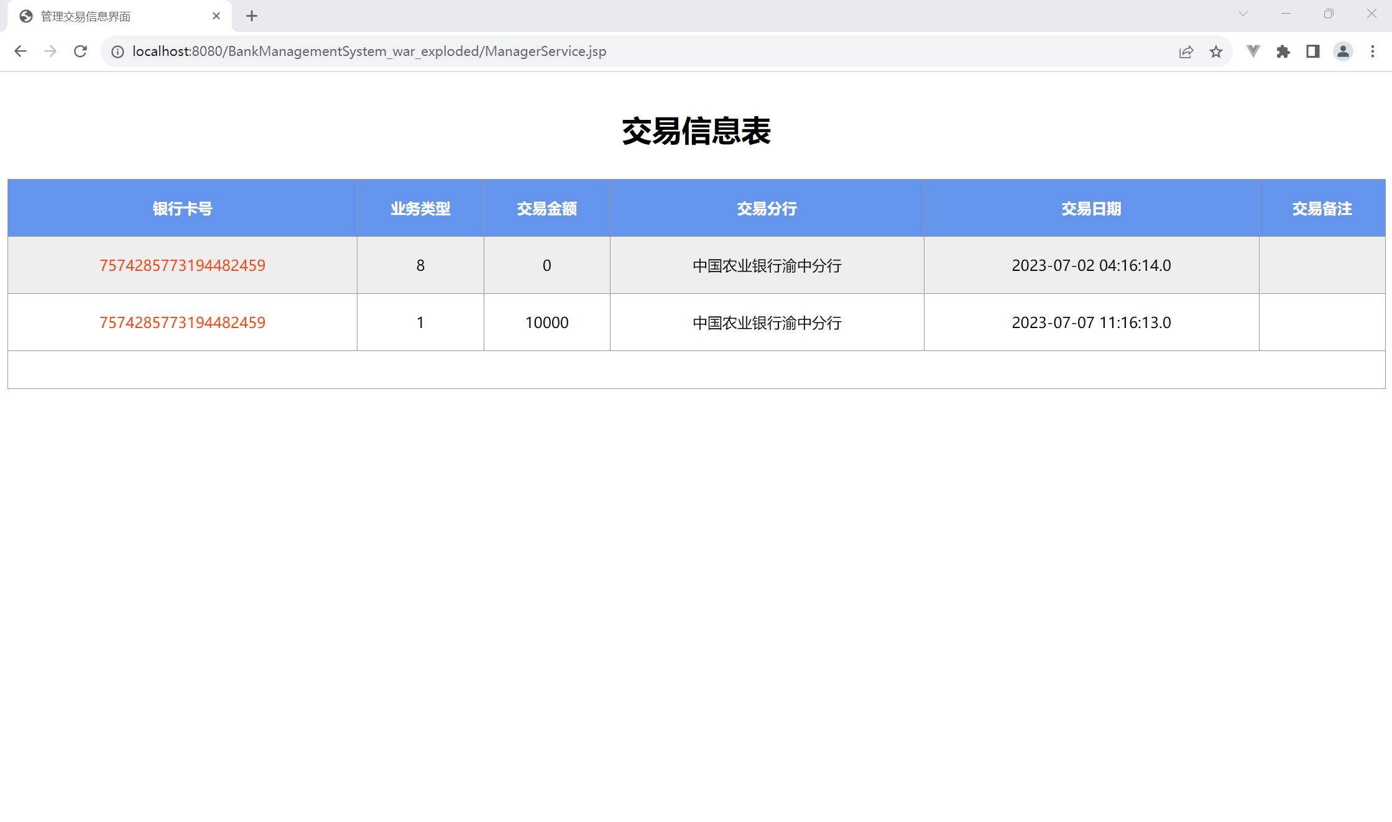The width and height of the screenshot is (1392, 822).
Task: Click the V-shaped extension icon
Action: pyautogui.click(x=1253, y=52)
